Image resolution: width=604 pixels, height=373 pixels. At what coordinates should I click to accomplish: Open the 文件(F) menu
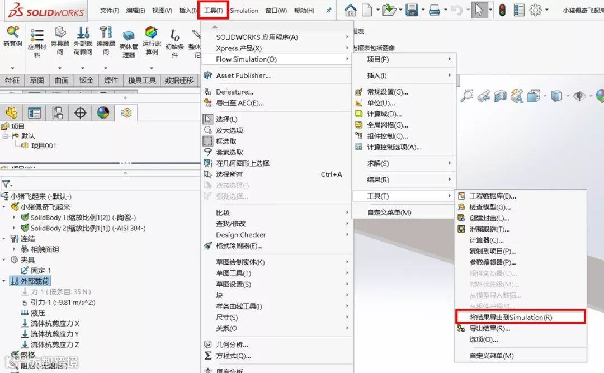110,11
